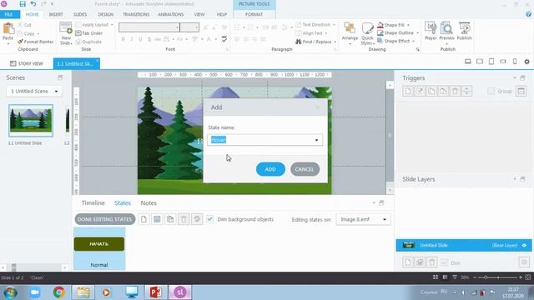
Task: Adjust the zoom slider in status bar
Action: 486,277
